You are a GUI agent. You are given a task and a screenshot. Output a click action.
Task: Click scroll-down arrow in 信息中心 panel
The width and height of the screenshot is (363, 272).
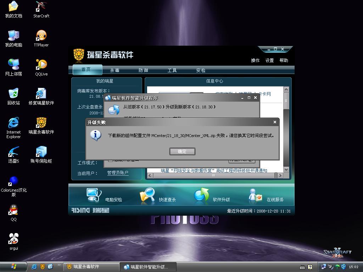pos(286,169)
